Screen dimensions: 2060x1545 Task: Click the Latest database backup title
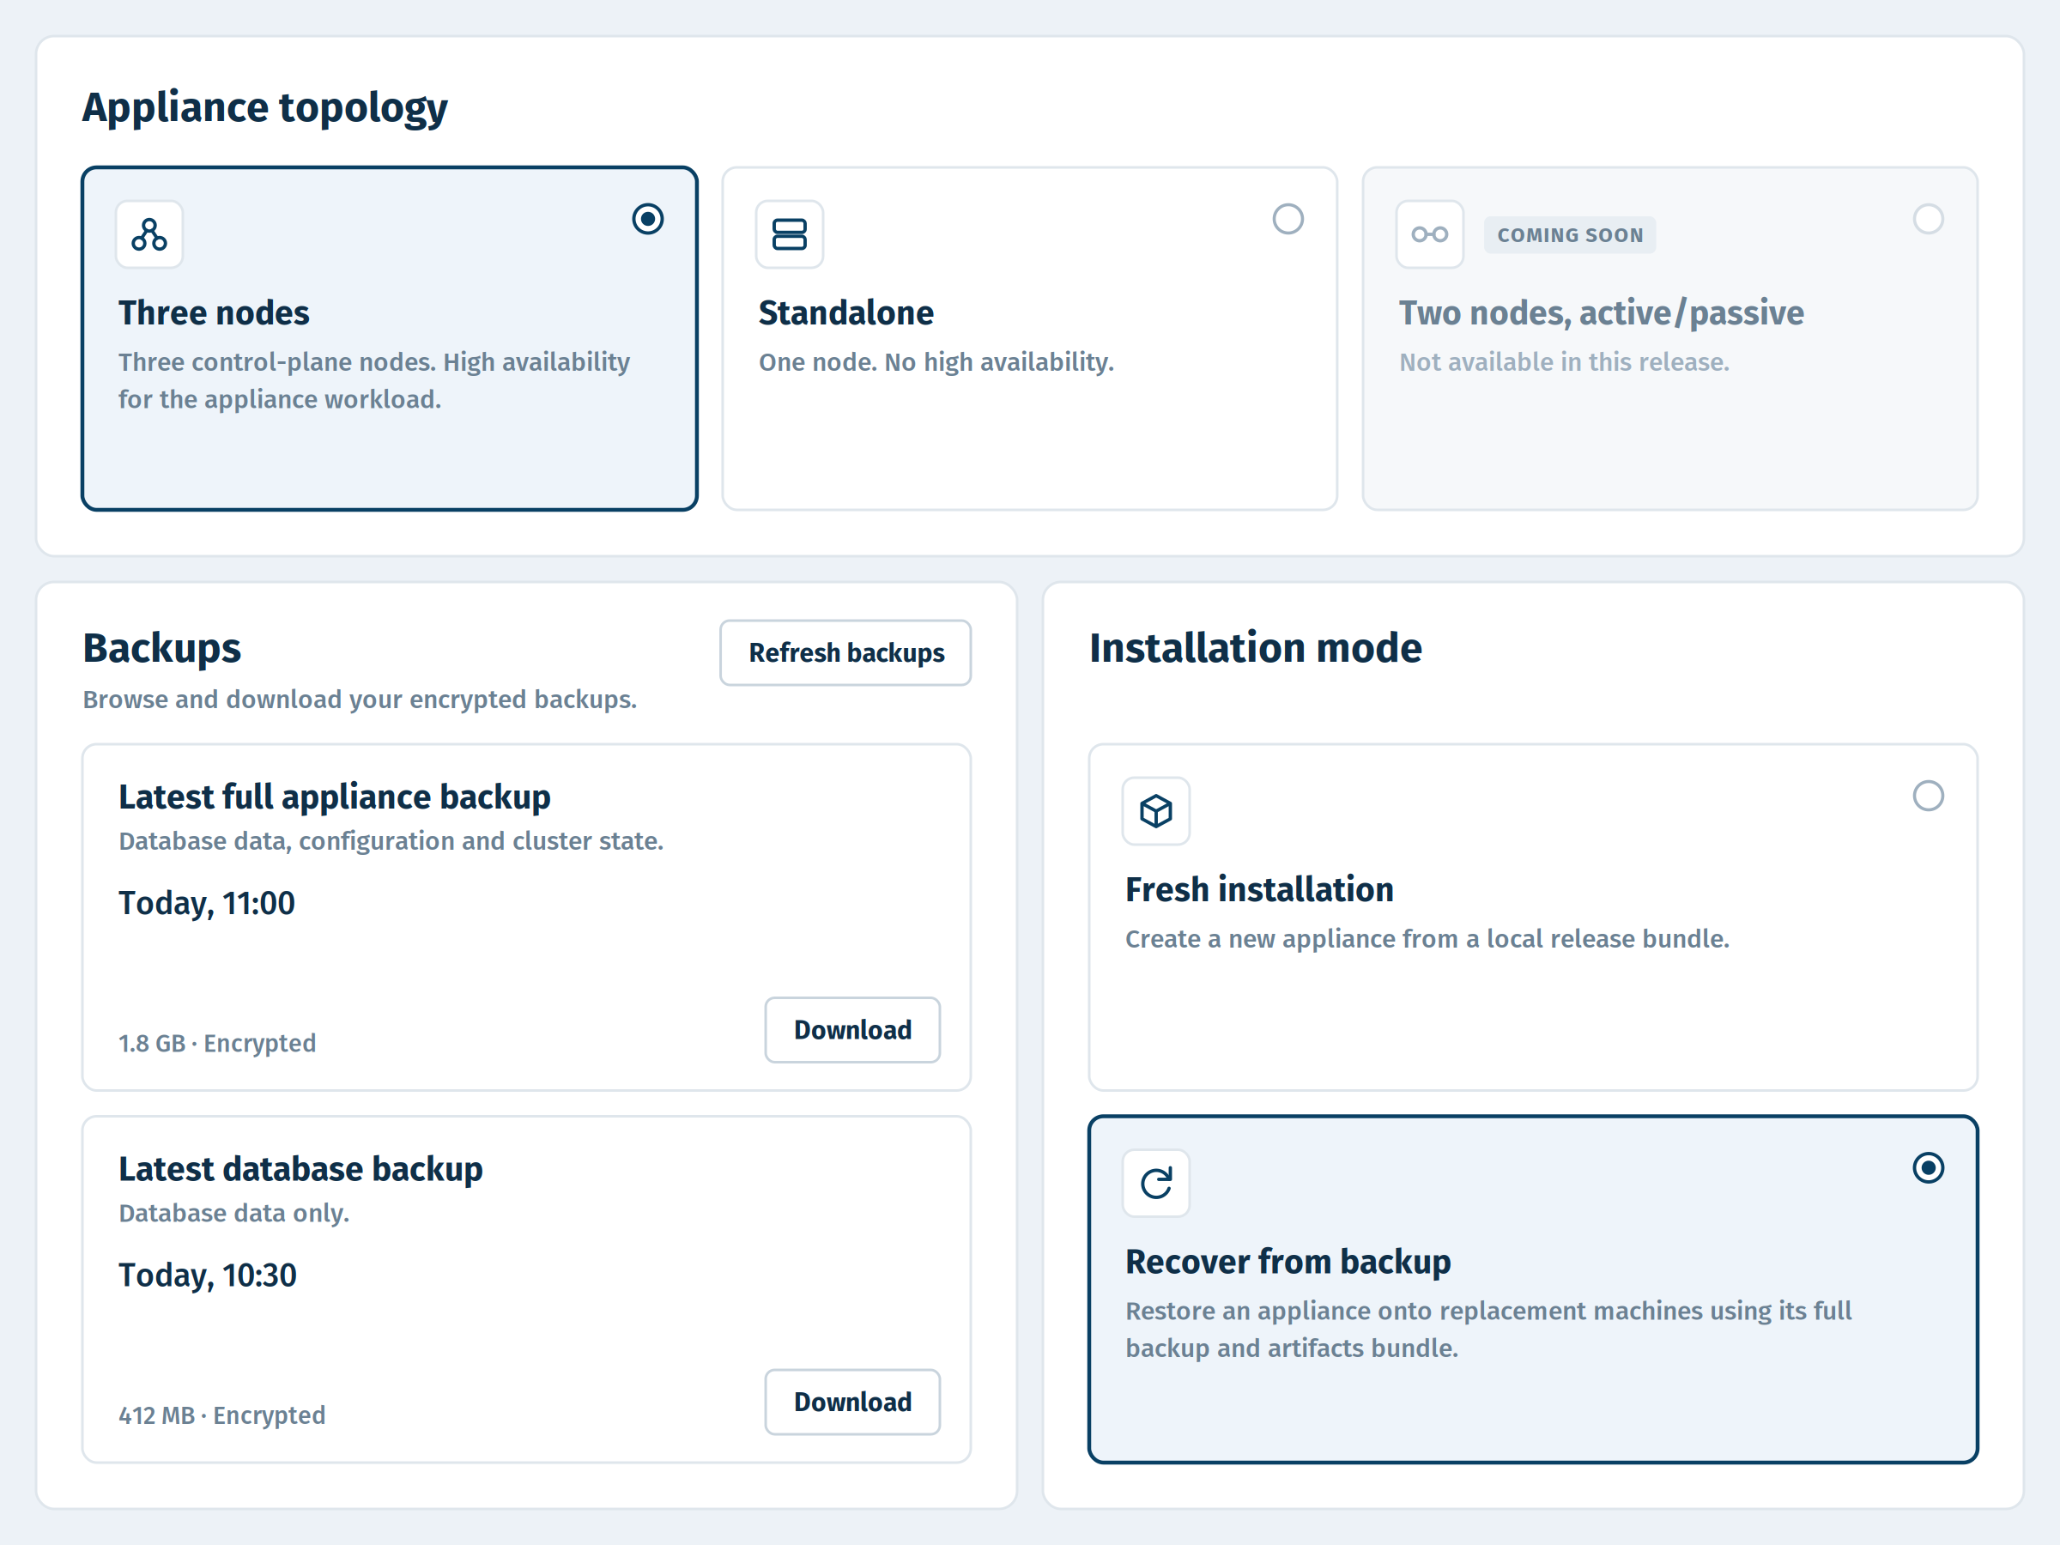(x=300, y=1169)
